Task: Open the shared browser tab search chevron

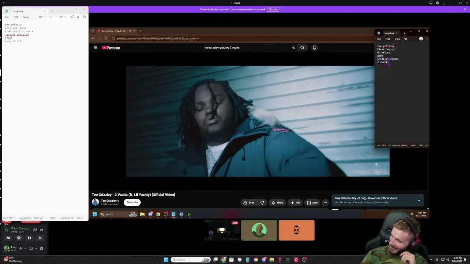Action: click(x=93, y=31)
